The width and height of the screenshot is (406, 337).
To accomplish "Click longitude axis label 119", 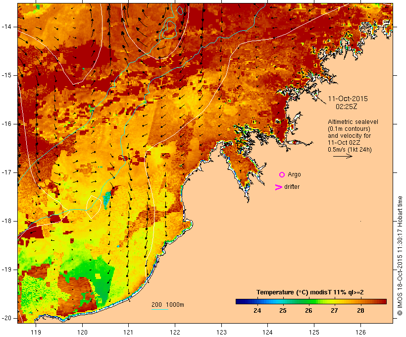I will click(x=36, y=332).
